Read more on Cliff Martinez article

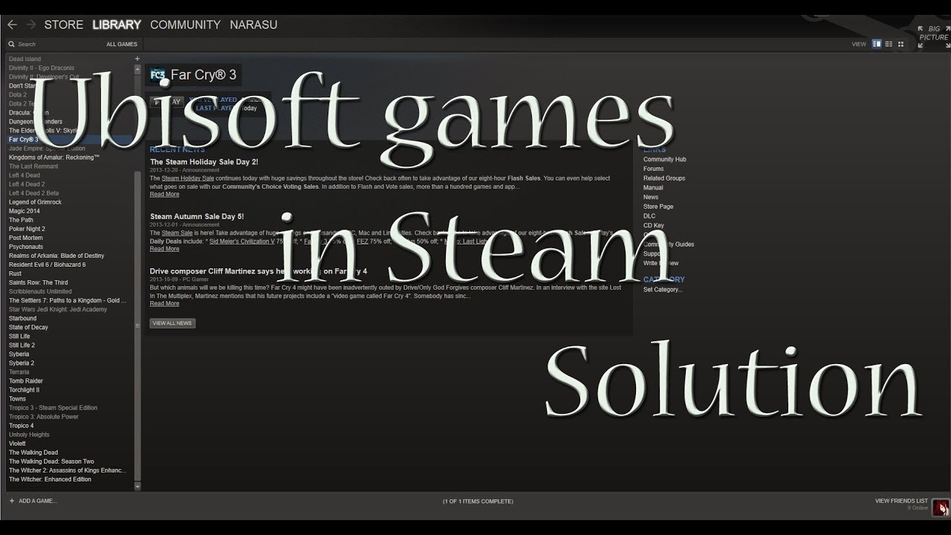pyautogui.click(x=164, y=304)
